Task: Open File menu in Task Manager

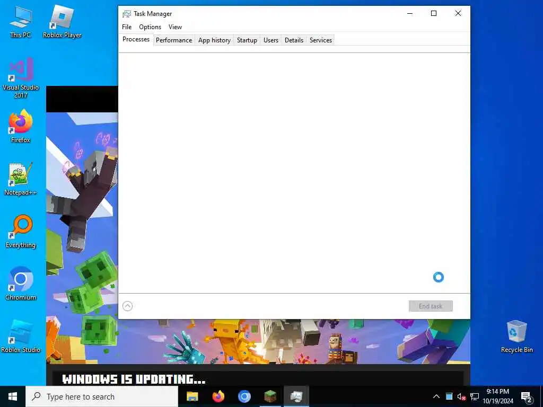Action: tap(127, 27)
